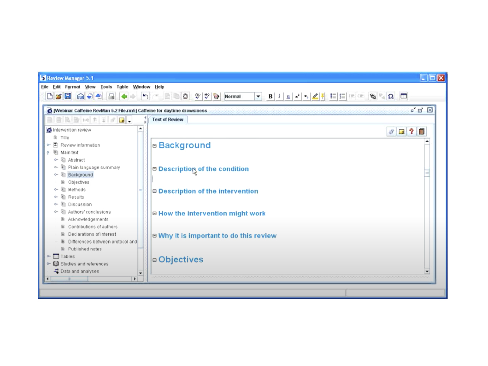This screenshot has width=488, height=366.
Task: Click the Bold B button
Action: pyautogui.click(x=270, y=96)
